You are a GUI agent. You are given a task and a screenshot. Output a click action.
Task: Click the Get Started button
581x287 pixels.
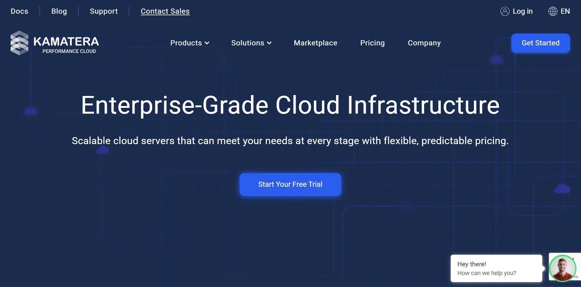[540, 43]
